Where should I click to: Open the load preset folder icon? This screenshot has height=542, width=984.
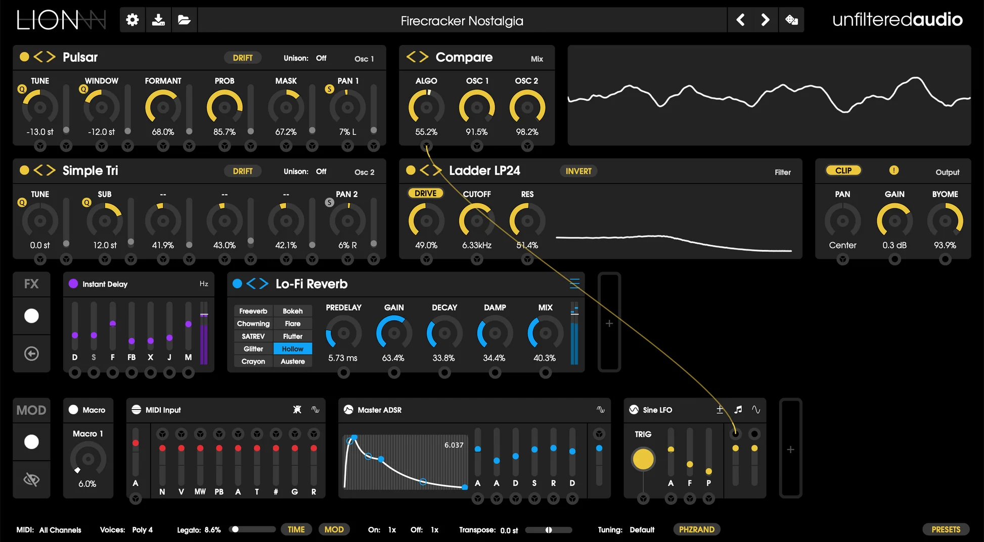tap(184, 20)
